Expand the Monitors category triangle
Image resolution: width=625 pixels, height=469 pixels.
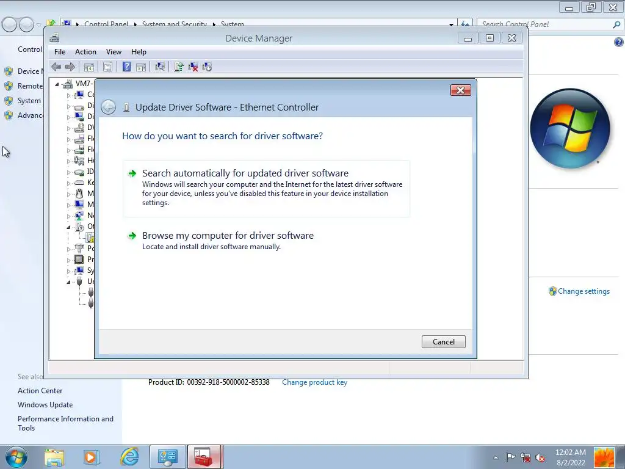pyautogui.click(x=68, y=205)
